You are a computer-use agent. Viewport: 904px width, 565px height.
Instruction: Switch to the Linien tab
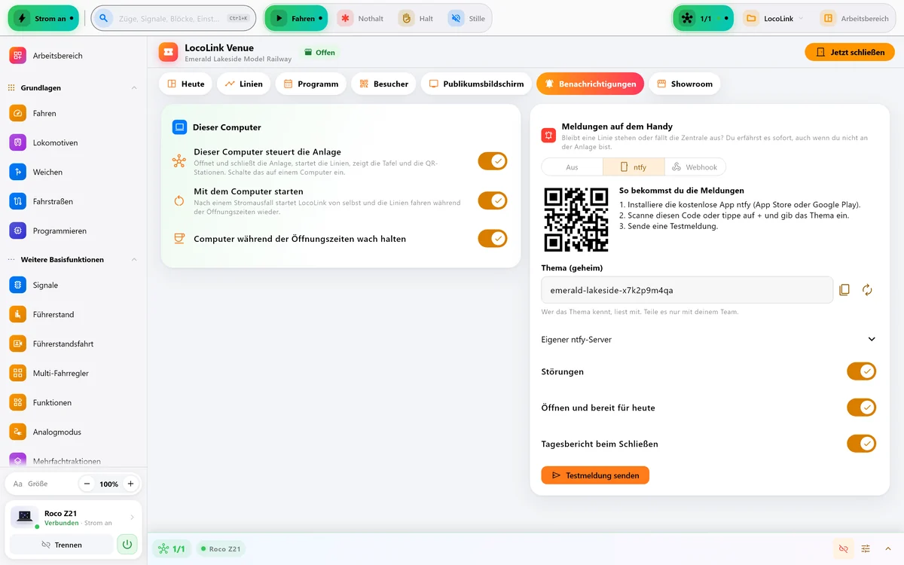tap(244, 84)
